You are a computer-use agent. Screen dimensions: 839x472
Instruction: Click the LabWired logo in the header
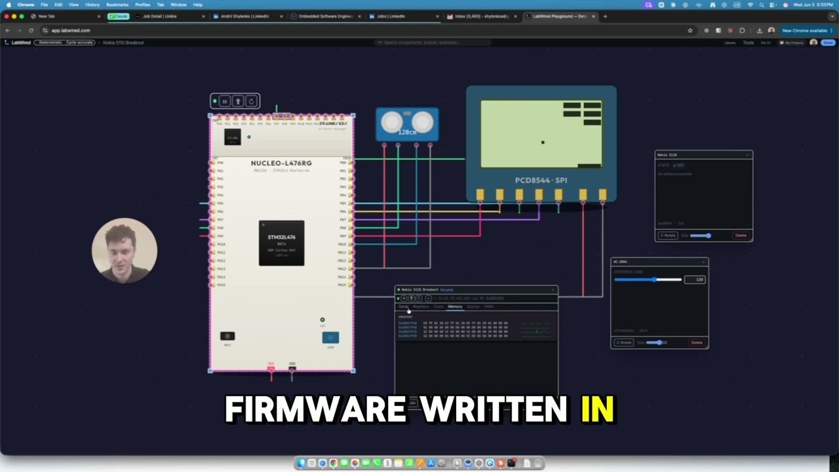click(x=18, y=43)
